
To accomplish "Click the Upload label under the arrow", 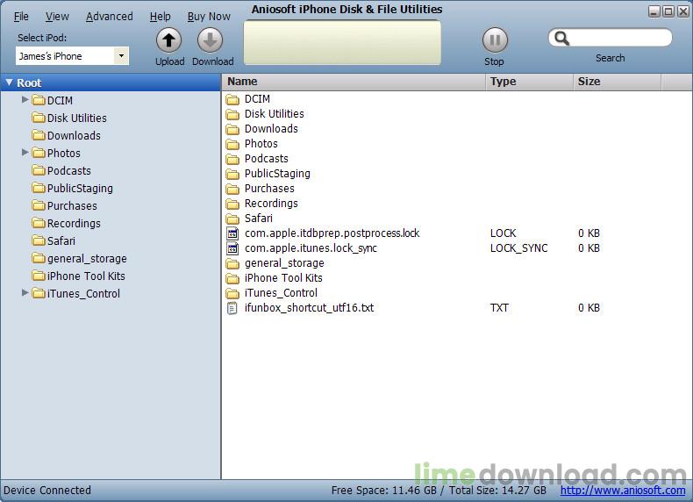I will click(169, 61).
